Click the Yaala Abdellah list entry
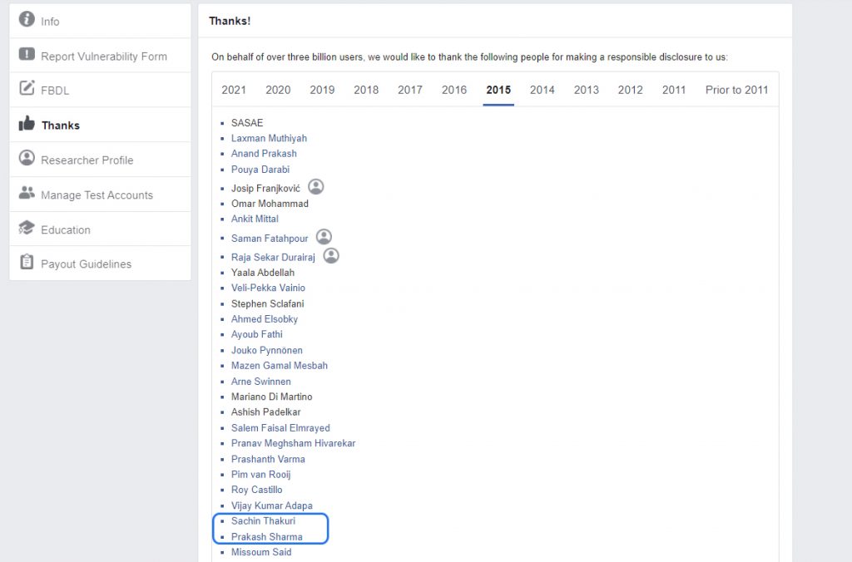 tap(262, 273)
